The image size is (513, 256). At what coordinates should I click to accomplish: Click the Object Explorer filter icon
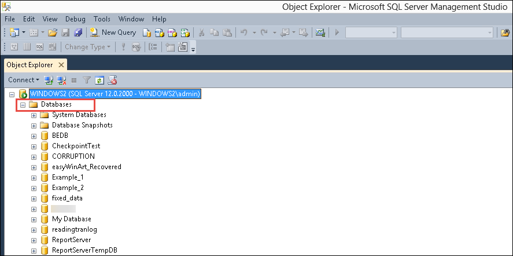[87, 80]
